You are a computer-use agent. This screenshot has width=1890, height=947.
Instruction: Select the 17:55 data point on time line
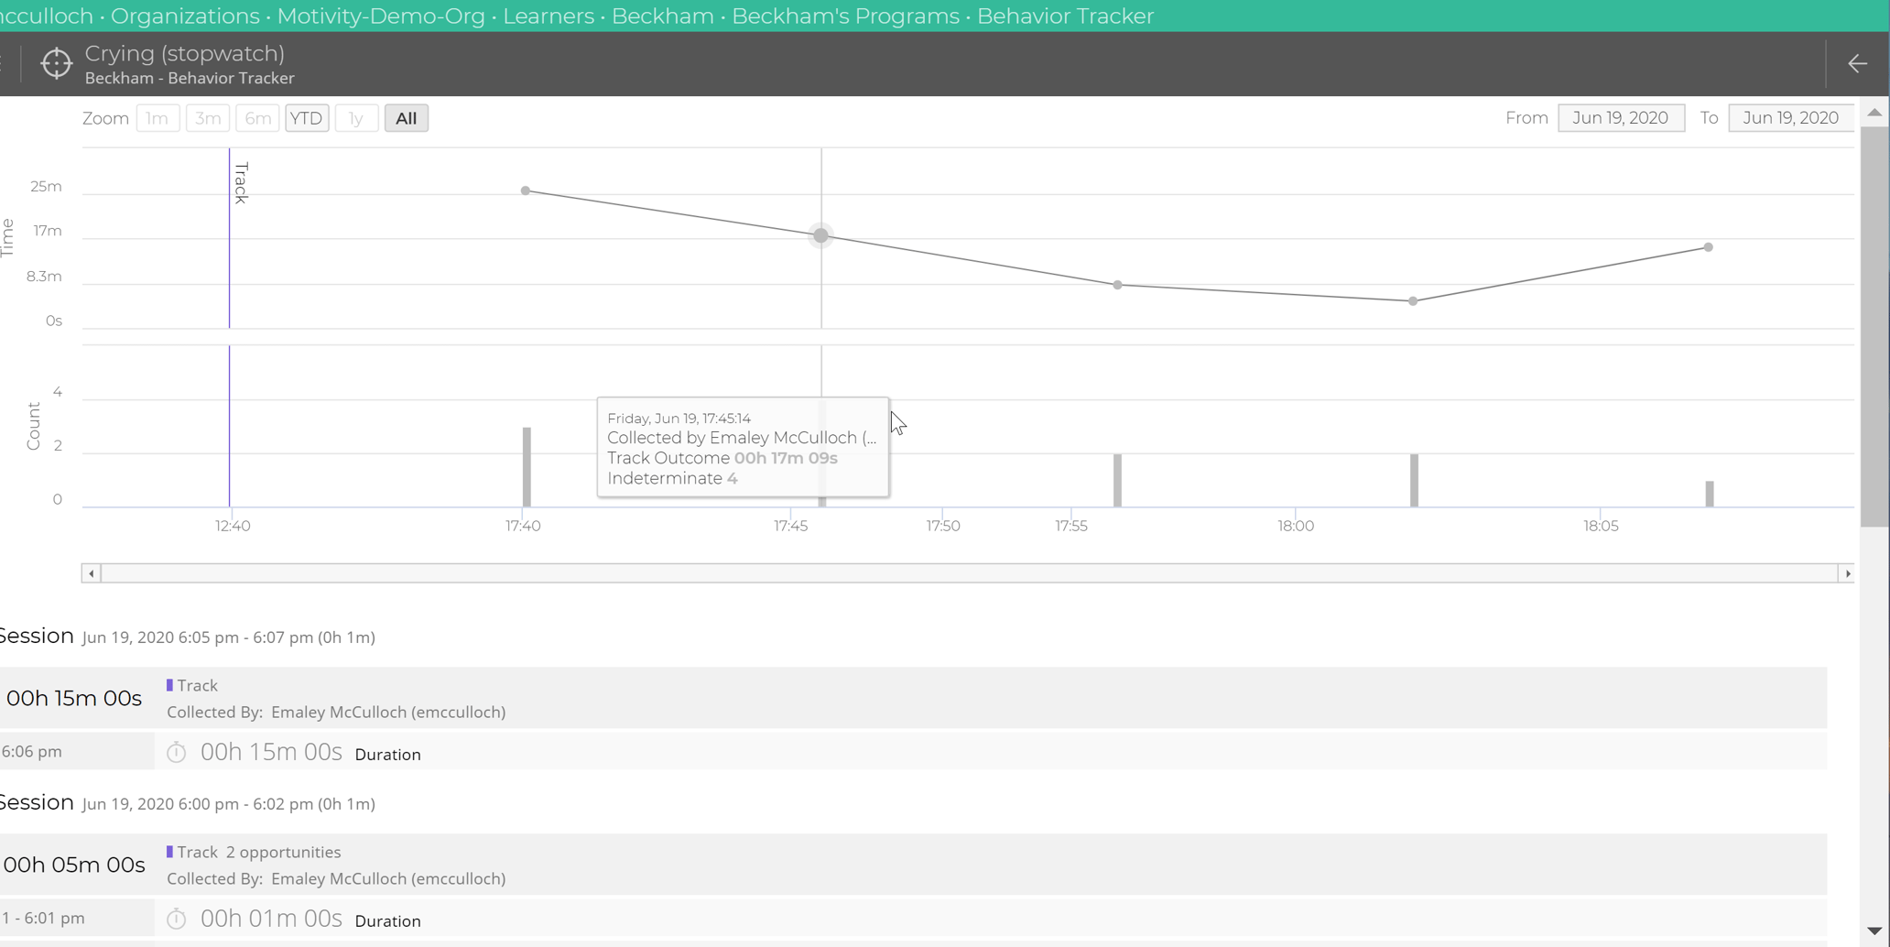coord(1117,285)
